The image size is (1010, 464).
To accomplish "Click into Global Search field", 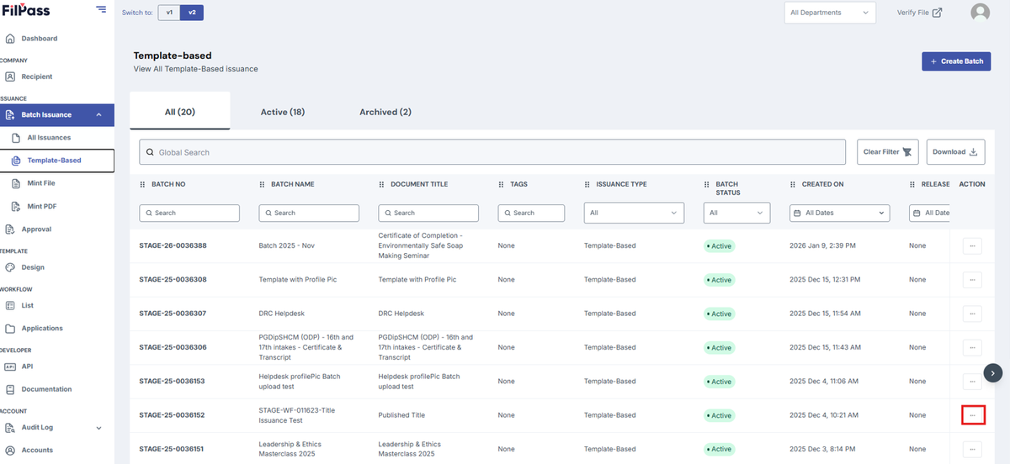I will point(492,153).
